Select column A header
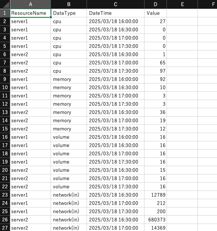The image size is (217, 231). point(30,4)
